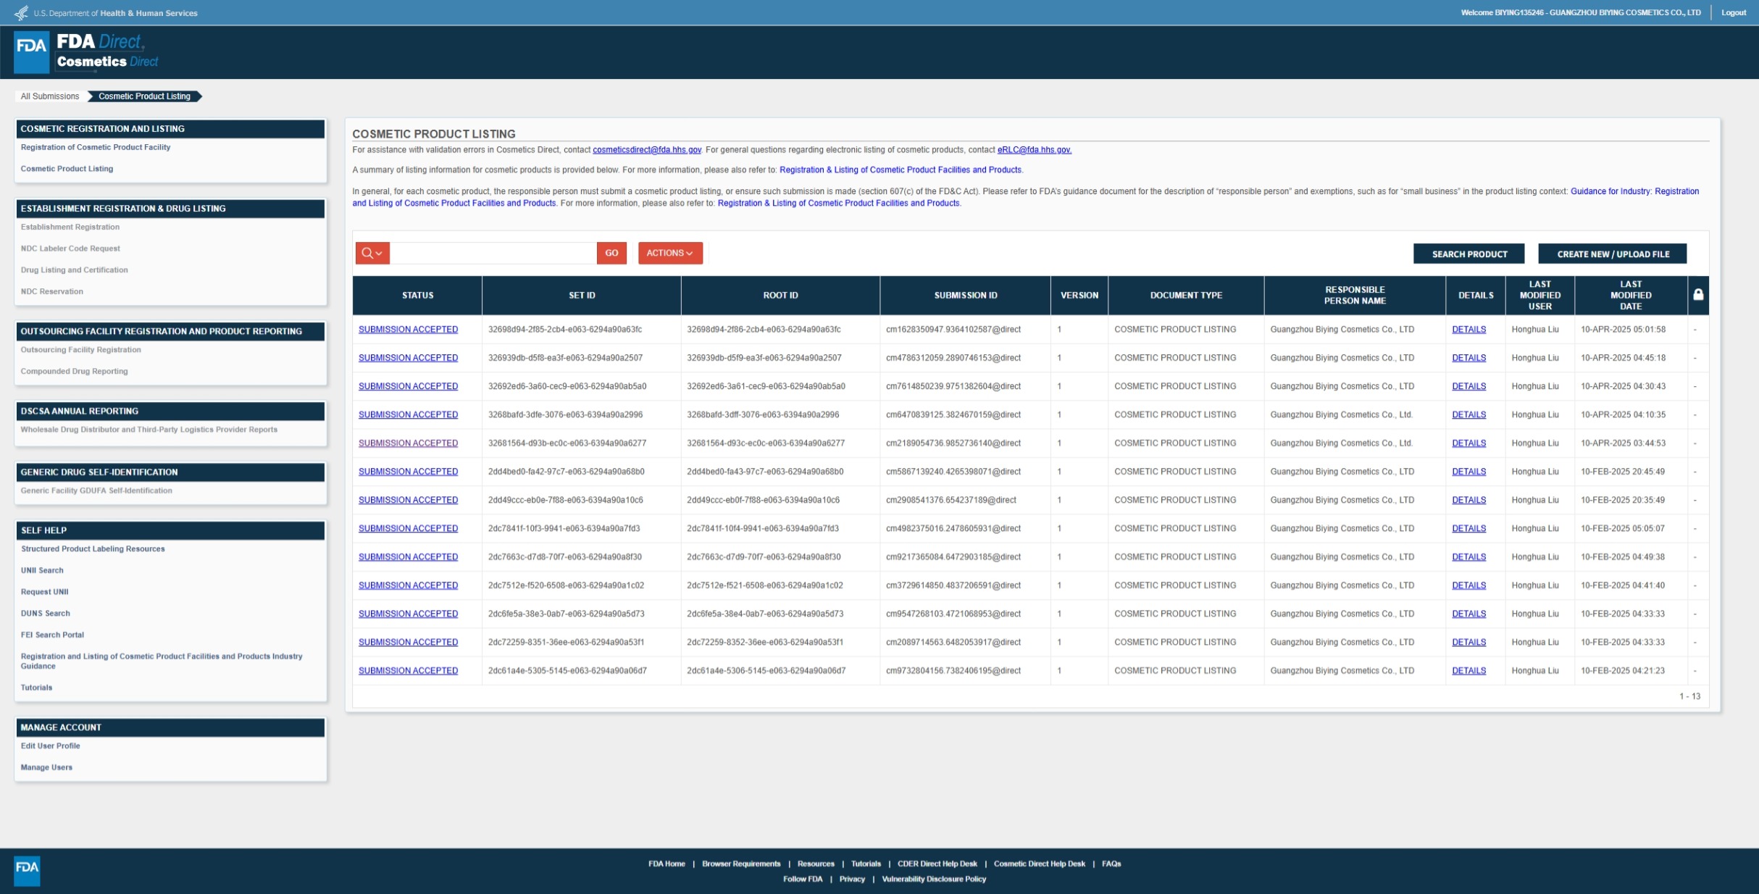Image resolution: width=1759 pixels, height=894 pixels.
Task: Click Logout at top right
Action: [1733, 12]
